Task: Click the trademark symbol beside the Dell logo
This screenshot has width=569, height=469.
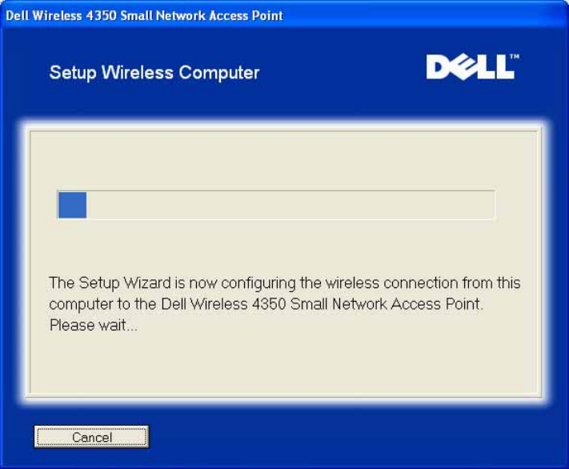Action: click(x=514, y=58)
